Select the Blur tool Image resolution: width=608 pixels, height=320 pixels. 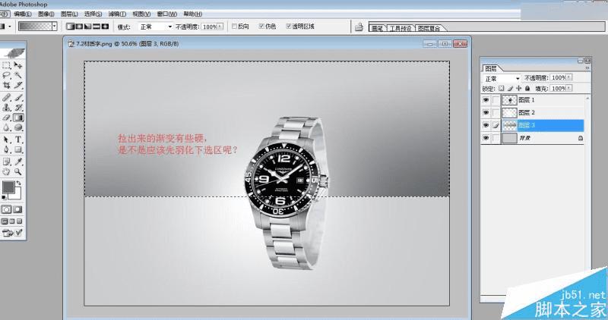(x=6, y=127)
